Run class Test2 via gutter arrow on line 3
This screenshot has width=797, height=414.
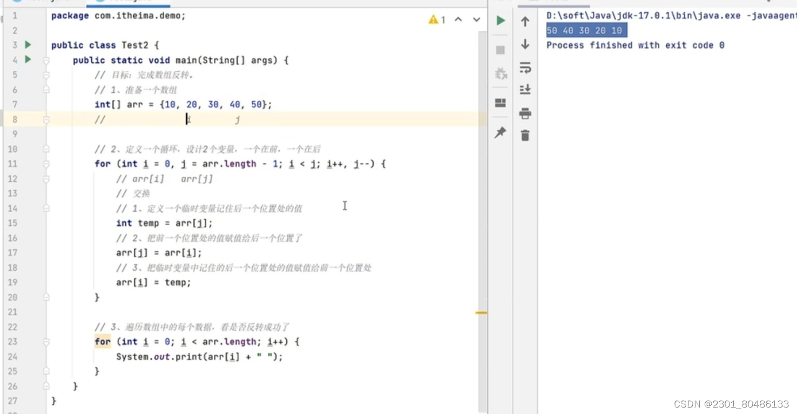pos(28,45)
